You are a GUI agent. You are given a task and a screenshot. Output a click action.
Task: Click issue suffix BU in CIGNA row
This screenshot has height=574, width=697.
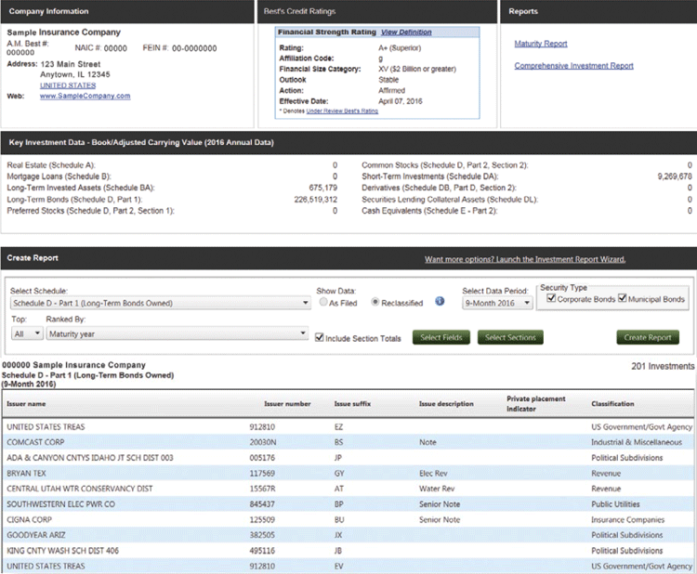(x=339, y=519)
